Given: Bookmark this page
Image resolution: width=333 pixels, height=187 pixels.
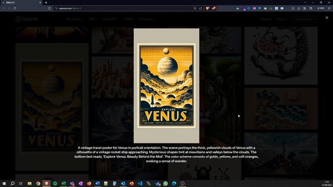Looking at the screenshot, I should (49, 8).
